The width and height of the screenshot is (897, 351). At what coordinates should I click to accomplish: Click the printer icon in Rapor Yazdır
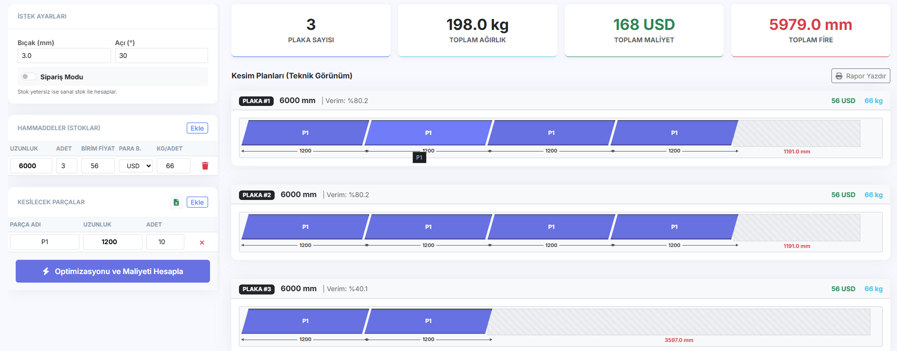(x=839, y=76)
